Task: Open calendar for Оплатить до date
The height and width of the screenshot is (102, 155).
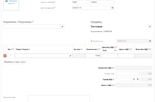Action: (x=150, y=41)
